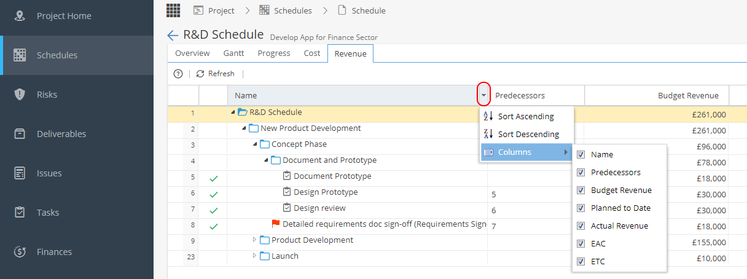747x279 pixels.
Task: Open the Issues sidebar icon
Action: tap(20, 173)
